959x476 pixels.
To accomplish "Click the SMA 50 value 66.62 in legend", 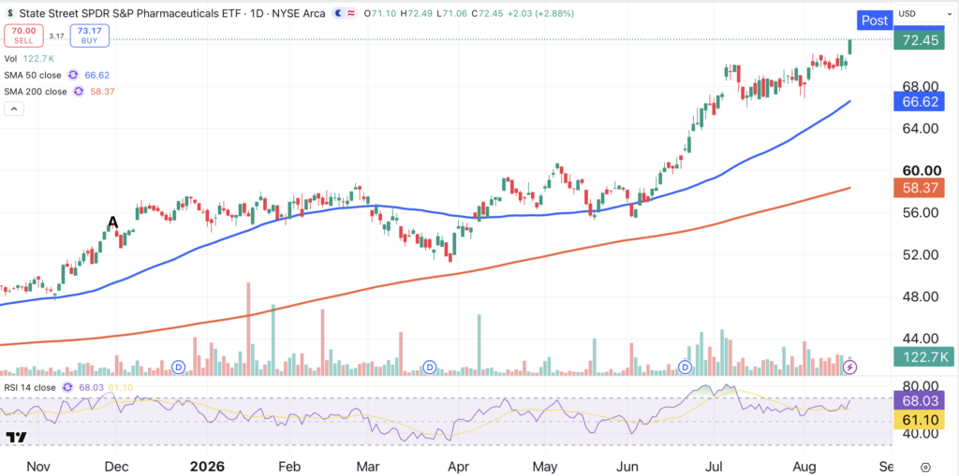I will pos(96,75).
